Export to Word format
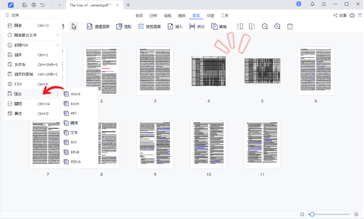 tap(79, 94)
